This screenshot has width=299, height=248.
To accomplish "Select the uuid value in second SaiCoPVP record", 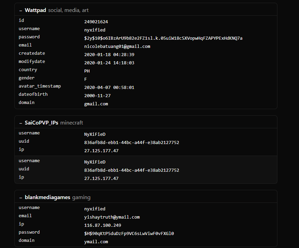I will 132,170.
